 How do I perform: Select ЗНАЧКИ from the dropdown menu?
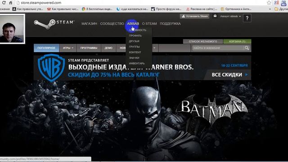tap(134, 58)
